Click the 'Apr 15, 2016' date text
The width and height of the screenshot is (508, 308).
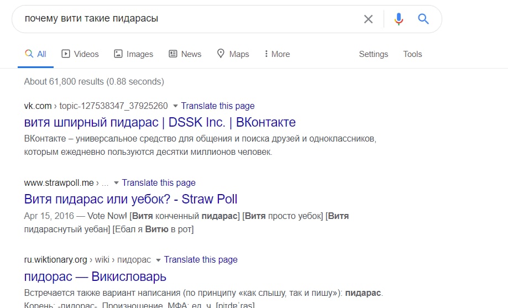point(49,216)
